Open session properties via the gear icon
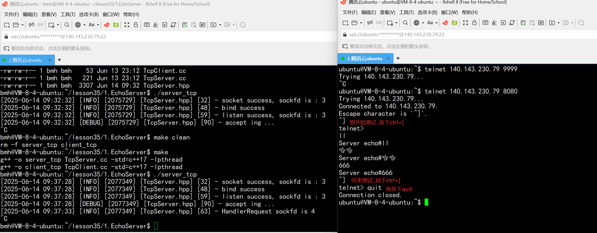This screenshot has width=597, height=233. pos(52,25)
